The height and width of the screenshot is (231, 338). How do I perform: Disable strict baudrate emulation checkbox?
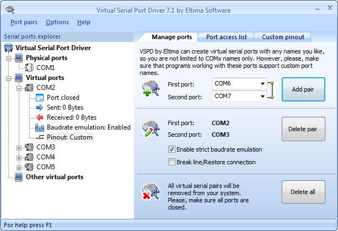[x=171, y=149]
